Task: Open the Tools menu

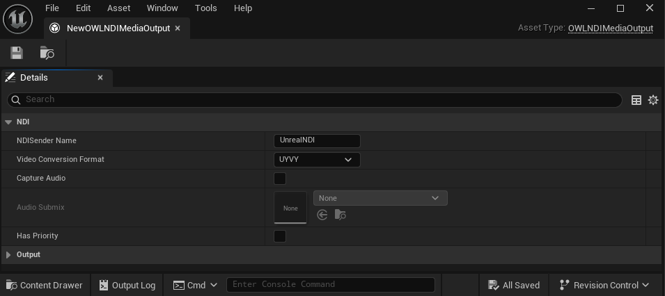Action: click(205, 8)
